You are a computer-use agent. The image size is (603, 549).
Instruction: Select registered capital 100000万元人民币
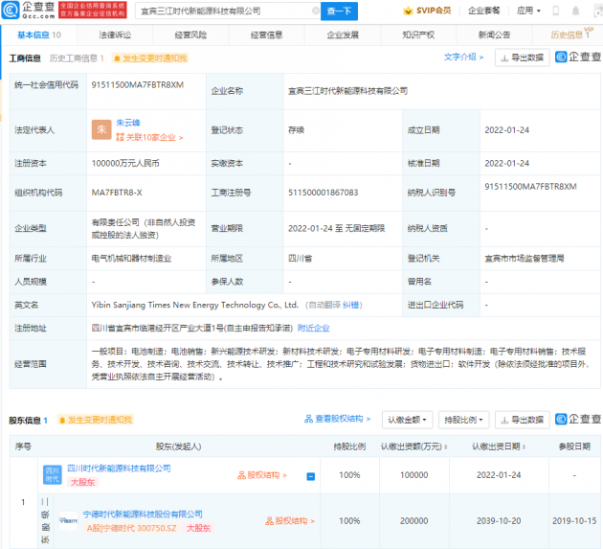coord(125,164)
